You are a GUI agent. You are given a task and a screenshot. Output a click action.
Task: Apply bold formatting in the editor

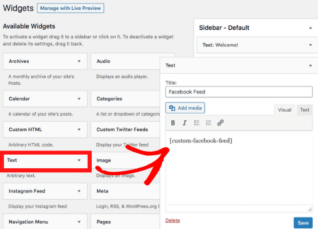(173, 123)
